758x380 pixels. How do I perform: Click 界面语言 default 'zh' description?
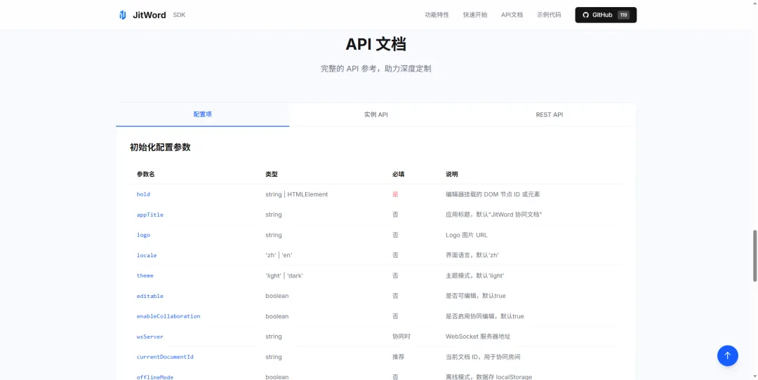click(x=471, y=255)
